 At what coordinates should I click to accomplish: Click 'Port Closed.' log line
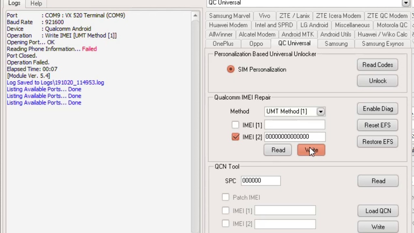coord(22,56)
